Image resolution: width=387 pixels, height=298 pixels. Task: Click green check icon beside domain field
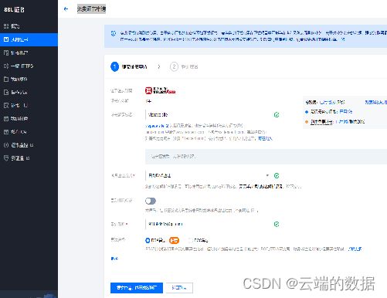pos(277,115)
